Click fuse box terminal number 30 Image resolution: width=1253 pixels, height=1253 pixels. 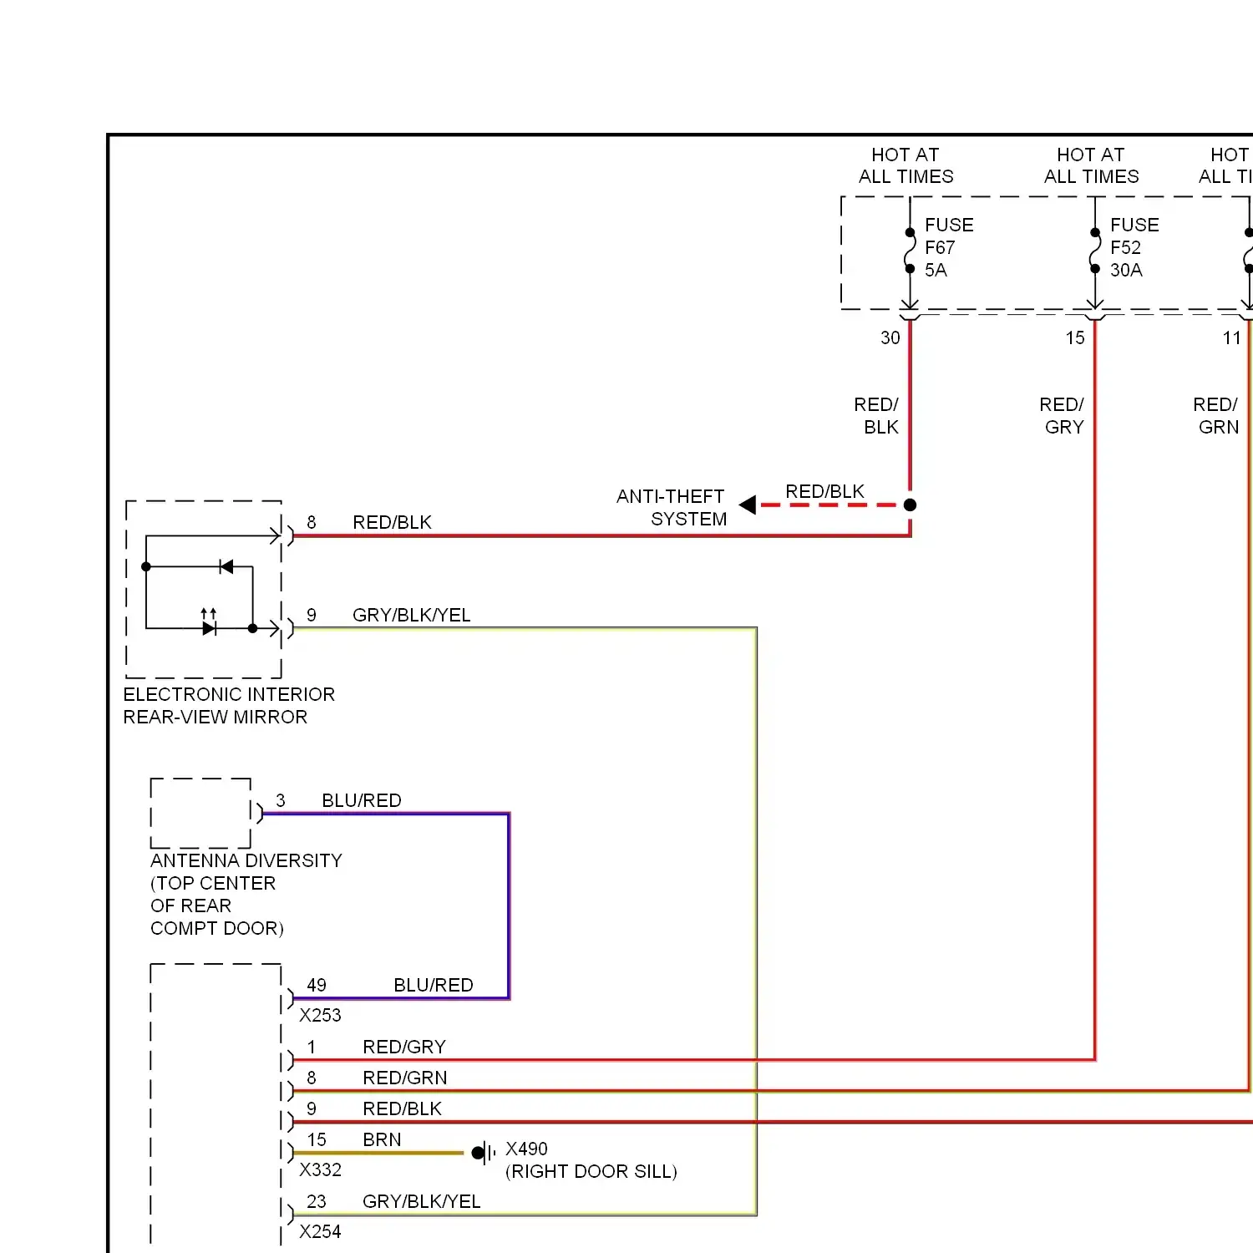point(890,337)
